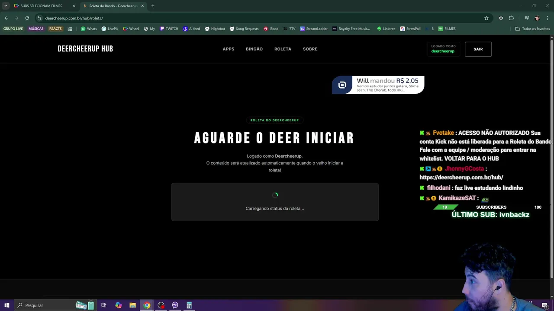Click the DEERCHEERUP HUB logo

[x=85, y=49]
